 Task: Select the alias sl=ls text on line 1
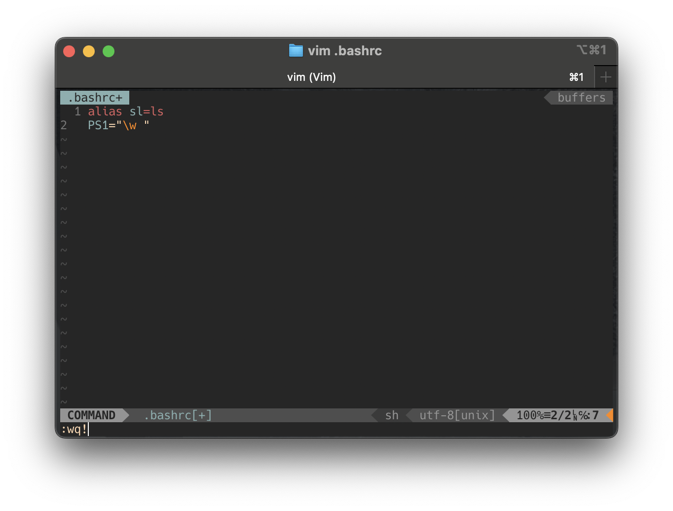tap(125, 111)
